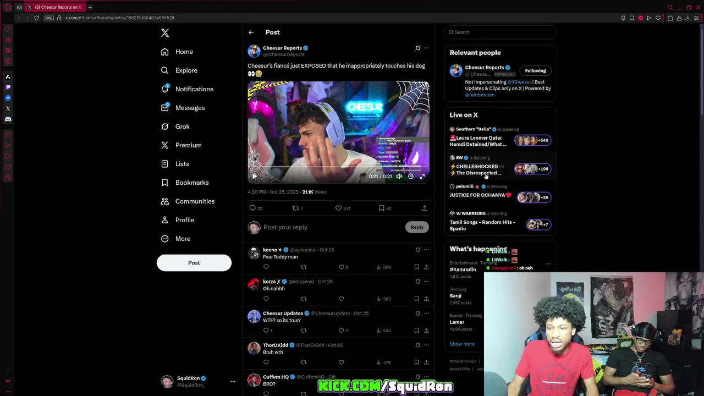
Task: Like korza's "Oh nahhh" reply
Action: 341,299
